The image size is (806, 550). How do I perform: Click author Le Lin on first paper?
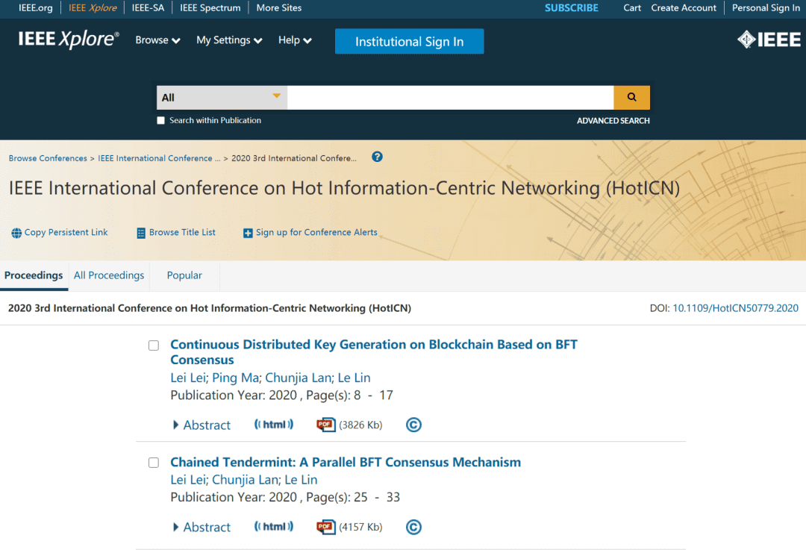(354, 378)
